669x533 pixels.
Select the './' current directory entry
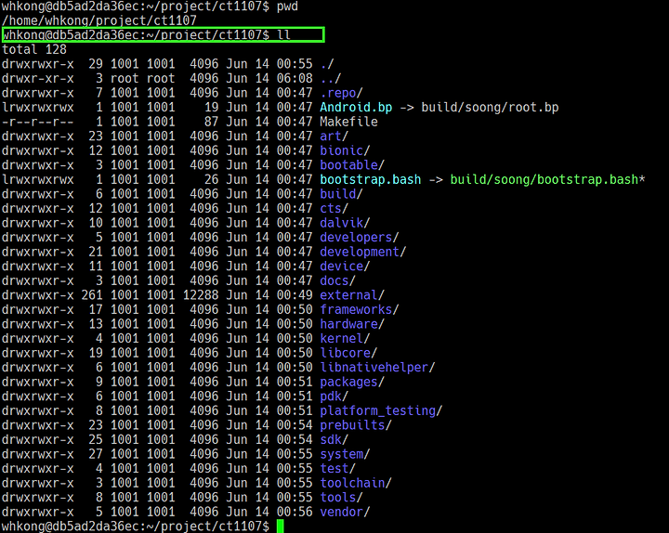click(x=327, y=64)
